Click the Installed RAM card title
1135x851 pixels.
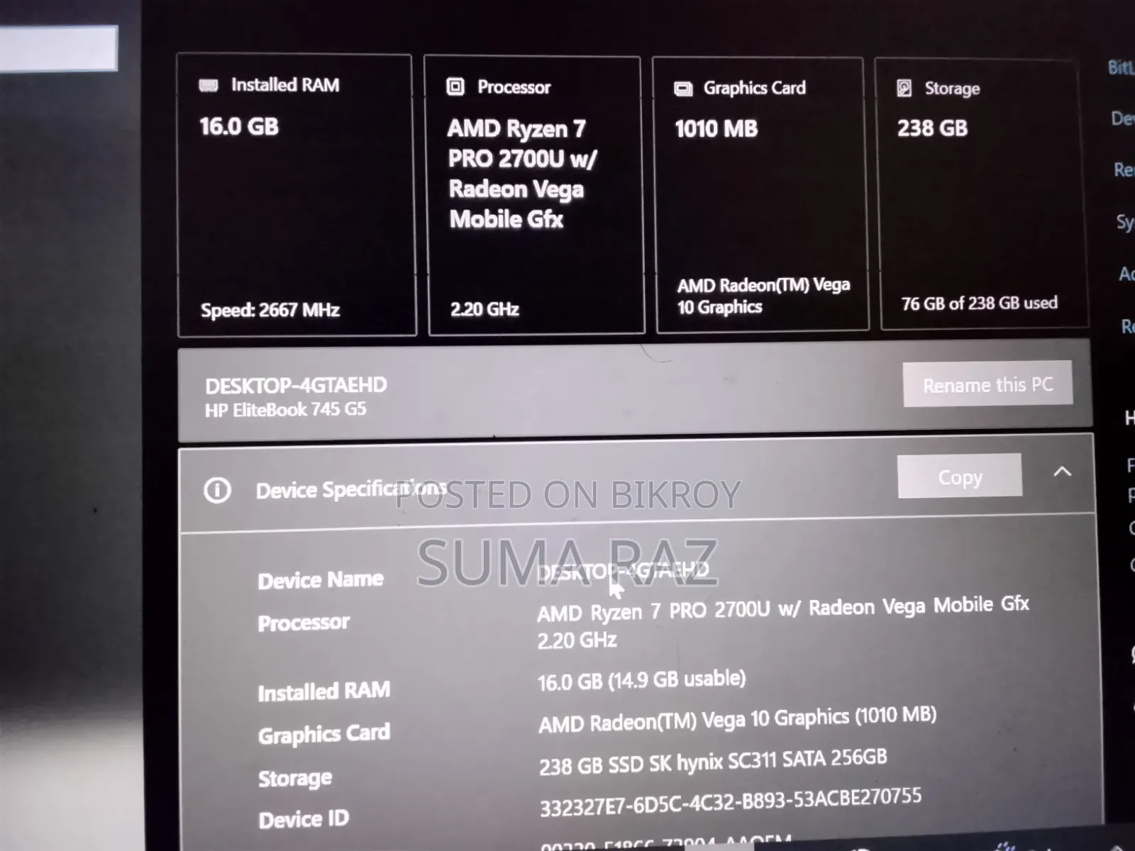pyautogui.click(x=285, y=85)
